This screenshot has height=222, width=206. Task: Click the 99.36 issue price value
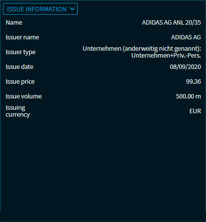point(193,82)
